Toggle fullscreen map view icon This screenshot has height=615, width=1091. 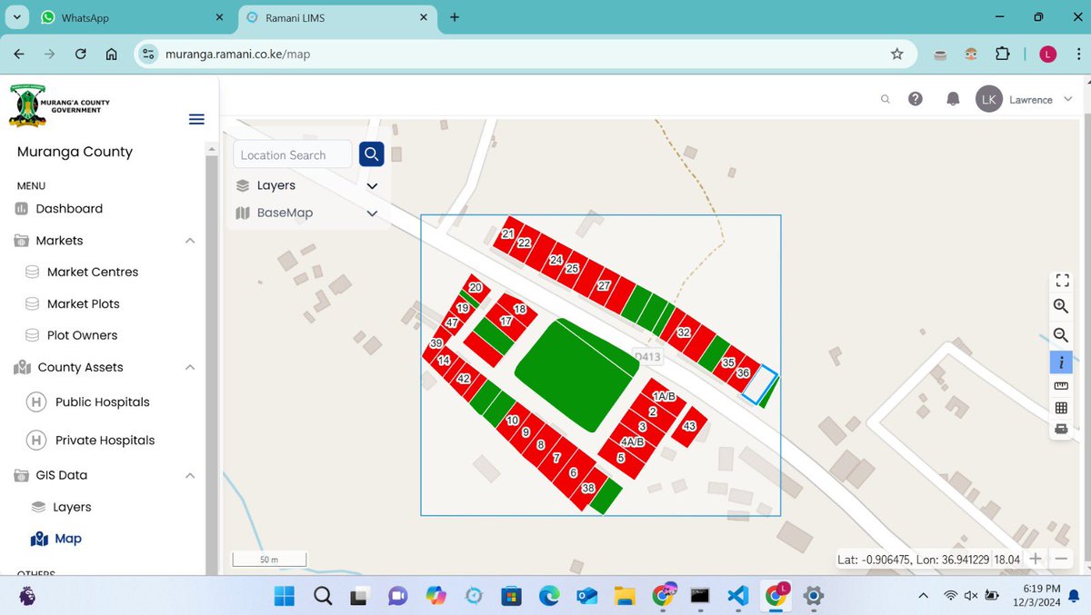click(x=1061, y=280)
